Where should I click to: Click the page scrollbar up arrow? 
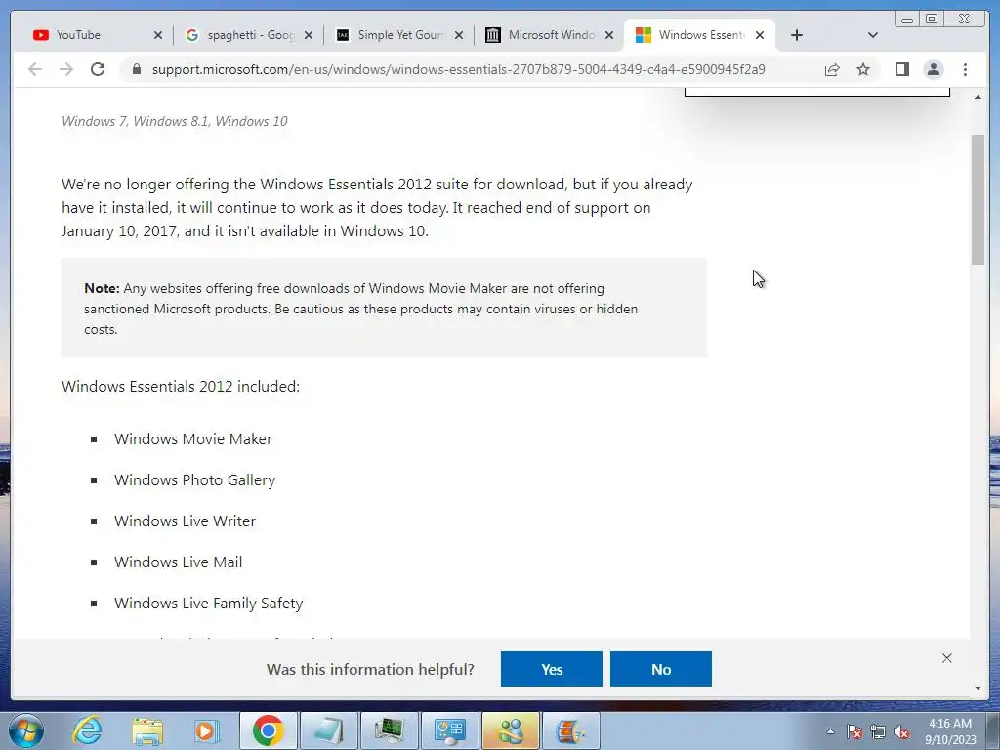978,97
